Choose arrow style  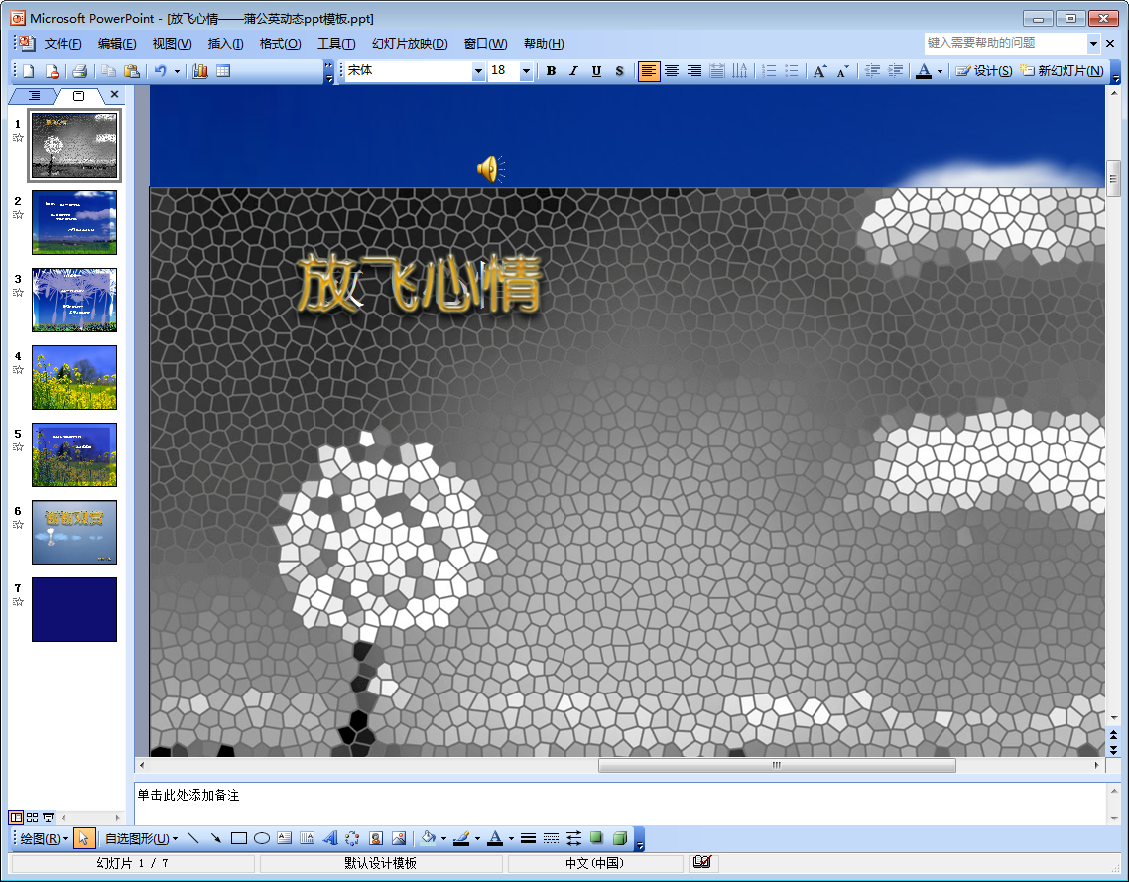(x=573, y=838)
